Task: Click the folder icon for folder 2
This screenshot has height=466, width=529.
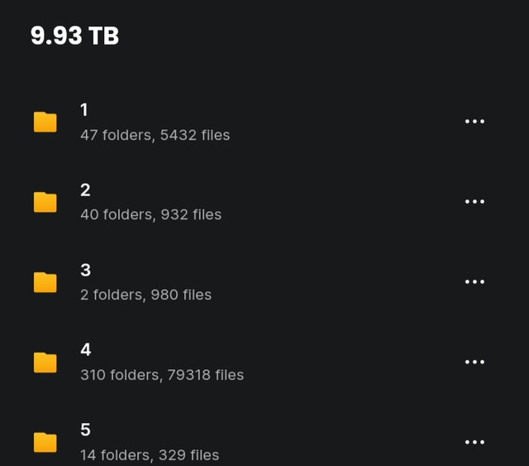Action: point(45,202)
